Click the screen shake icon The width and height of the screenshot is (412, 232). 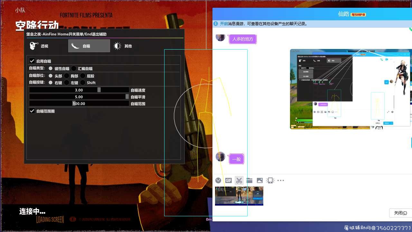[x=270, y=180]
